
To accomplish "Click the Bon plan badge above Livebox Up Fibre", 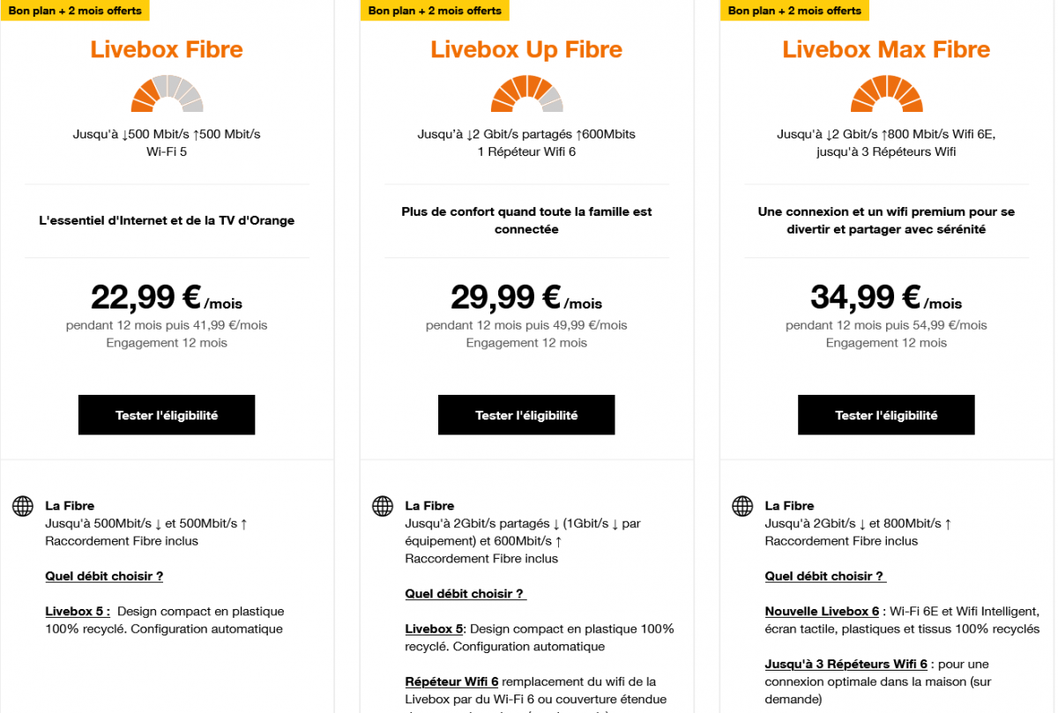I will point(435,11).
